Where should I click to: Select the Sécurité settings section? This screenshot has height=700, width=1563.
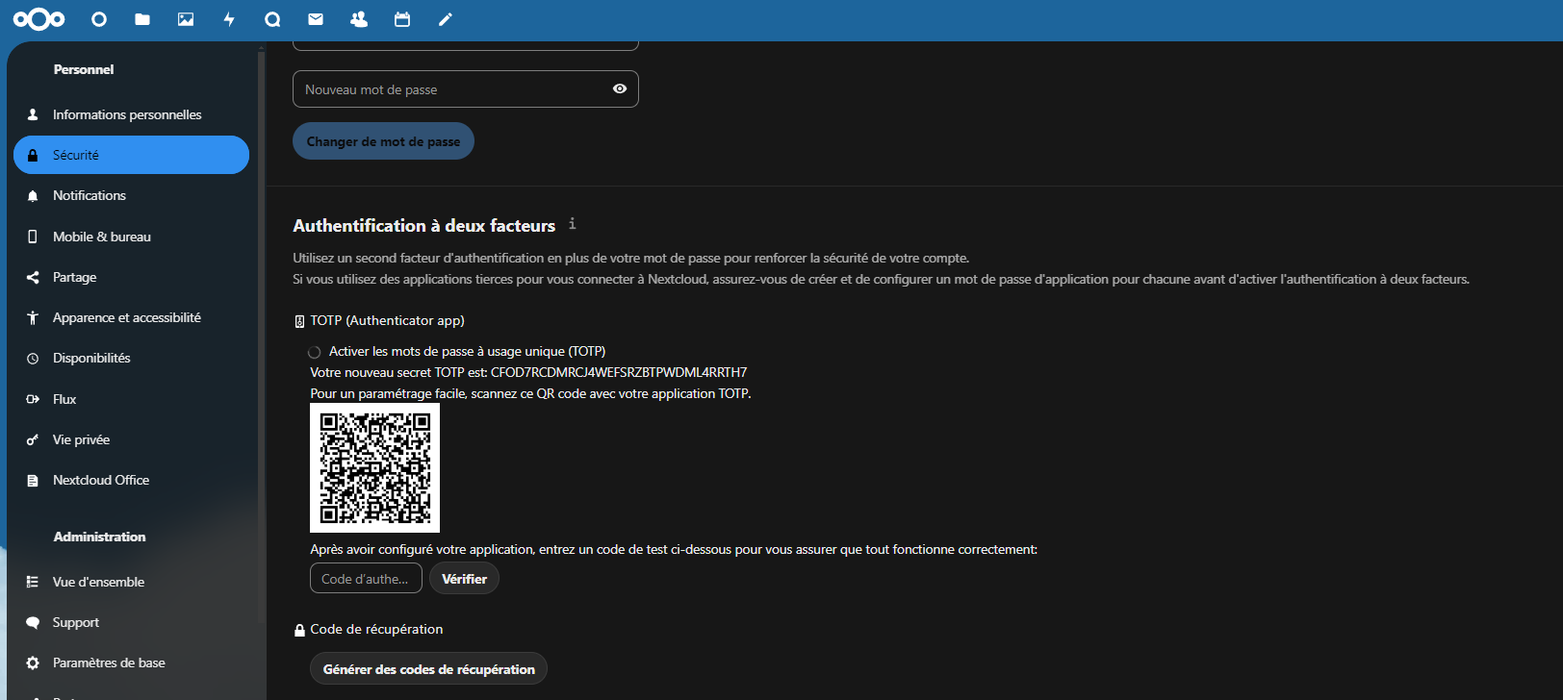click(x=131, y=155)
